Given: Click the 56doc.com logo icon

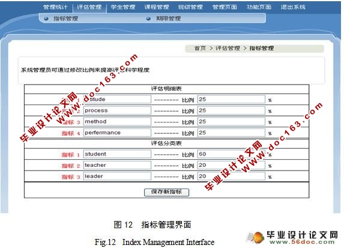Looking at the screenshot, I should tap(256, 237).
